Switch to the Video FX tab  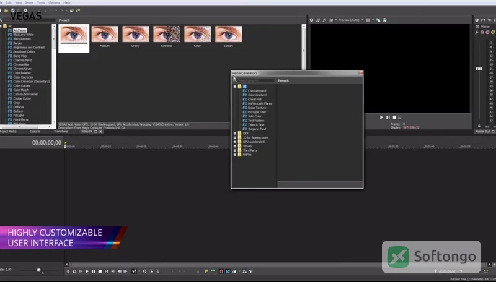pos(87,132)
